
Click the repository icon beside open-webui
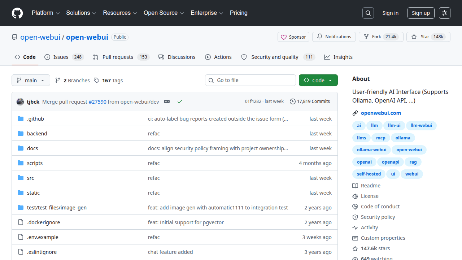tap(14, 37)
